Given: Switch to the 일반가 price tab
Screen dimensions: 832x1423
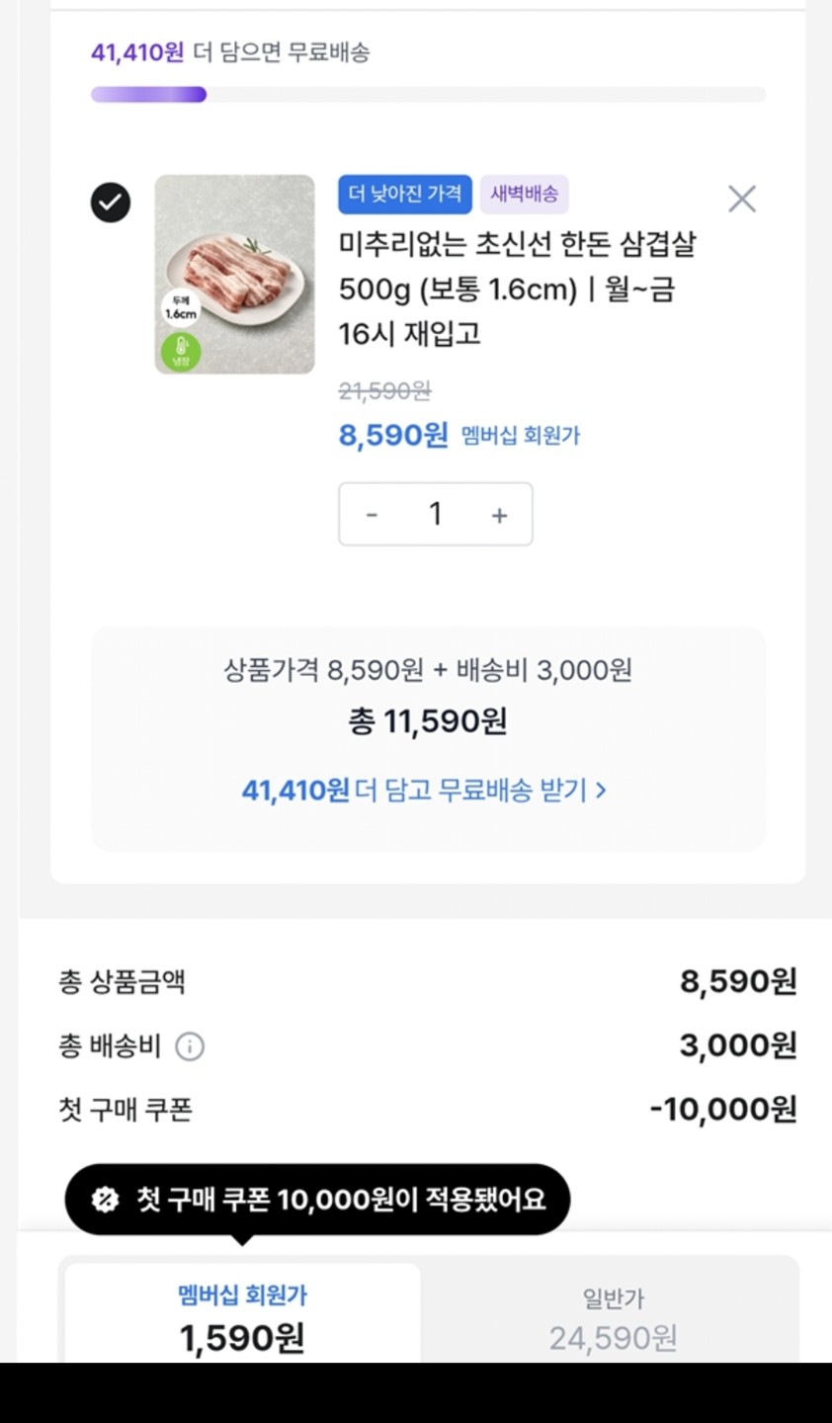Looking at the screenshot, I should (613, 1316).
